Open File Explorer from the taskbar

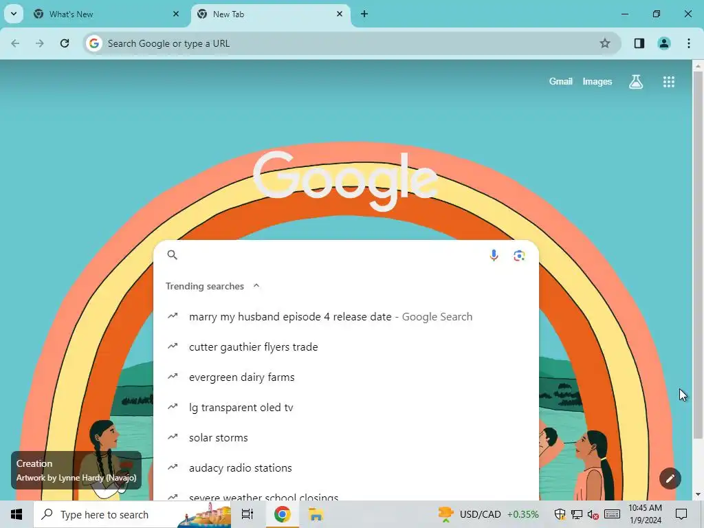click(316, 514)
